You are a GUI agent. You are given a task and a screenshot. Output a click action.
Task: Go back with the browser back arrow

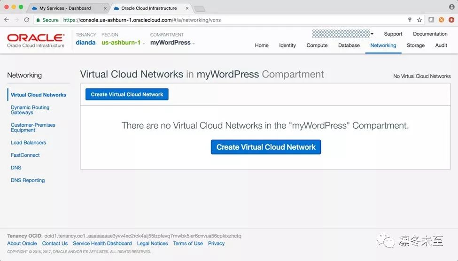7,20
